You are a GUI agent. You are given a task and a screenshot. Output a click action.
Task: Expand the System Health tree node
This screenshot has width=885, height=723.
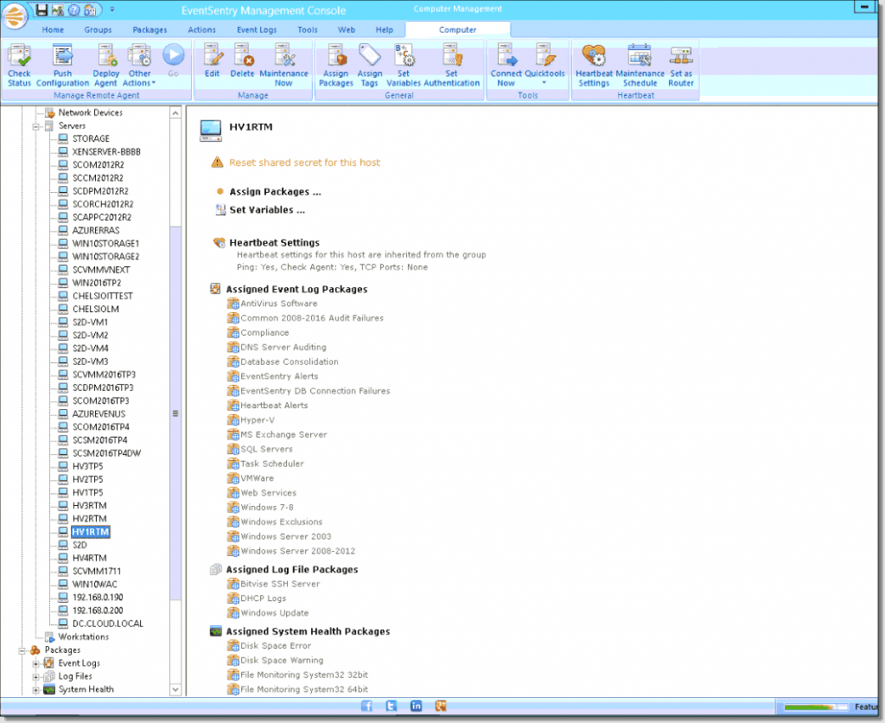click(x=36, y=689)
